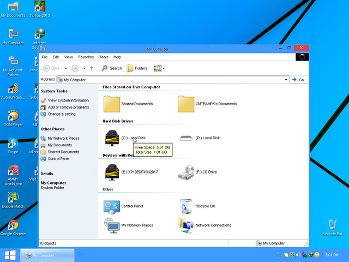Open the Network Connections icon

pos(186,225)
